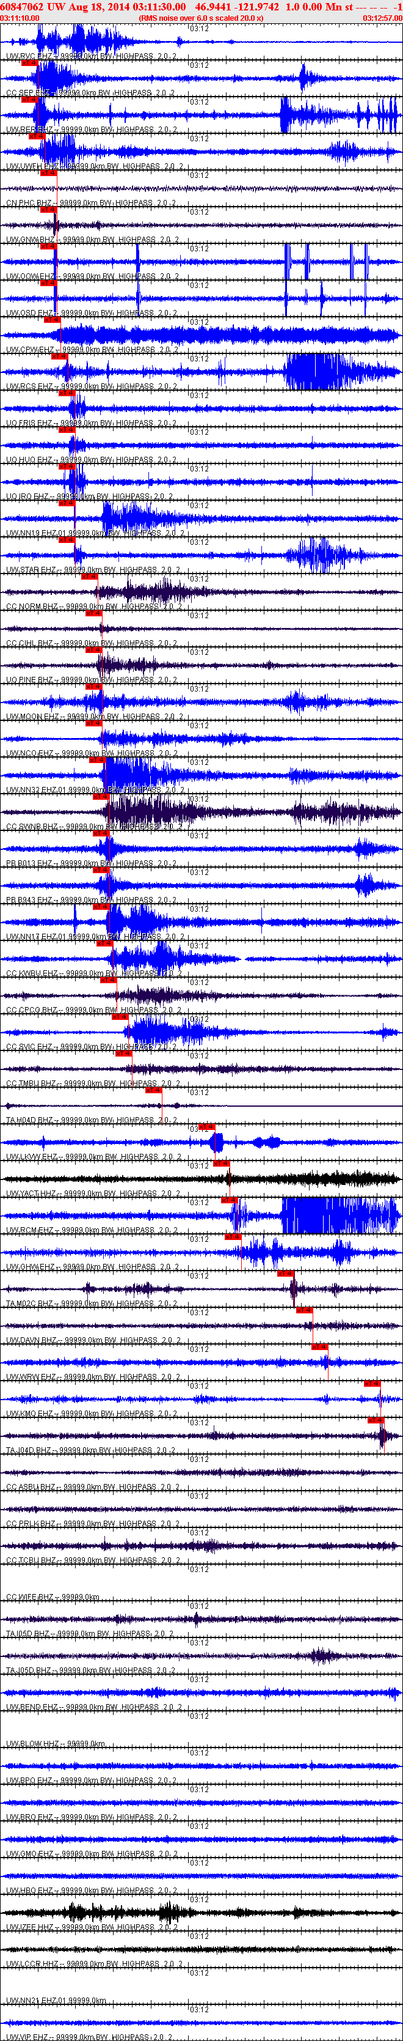Select the UW.VIP EHZ station label

91,2037
